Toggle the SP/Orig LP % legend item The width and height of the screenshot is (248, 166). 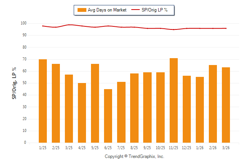pyautogui.click(x=155, y=10)
